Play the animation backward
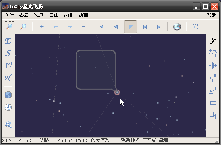The width and height of the screenshot is (221, 145). click(102, 27)
